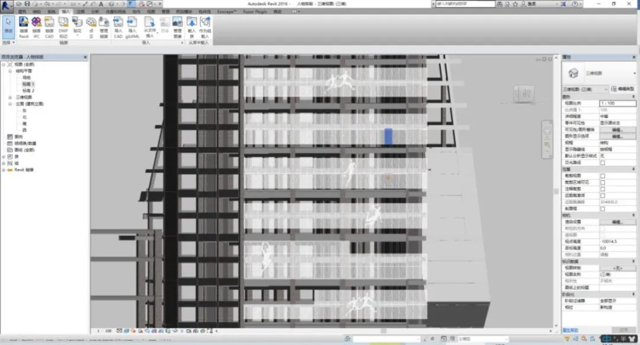Collapse the Elevations tree node
The image size is (640, 345).
pos(10,104)
